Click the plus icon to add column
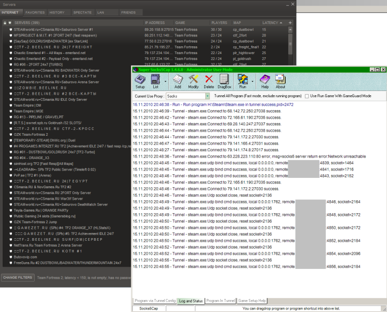The height and width of the screenshot is (312, 387). click(290, 23)
